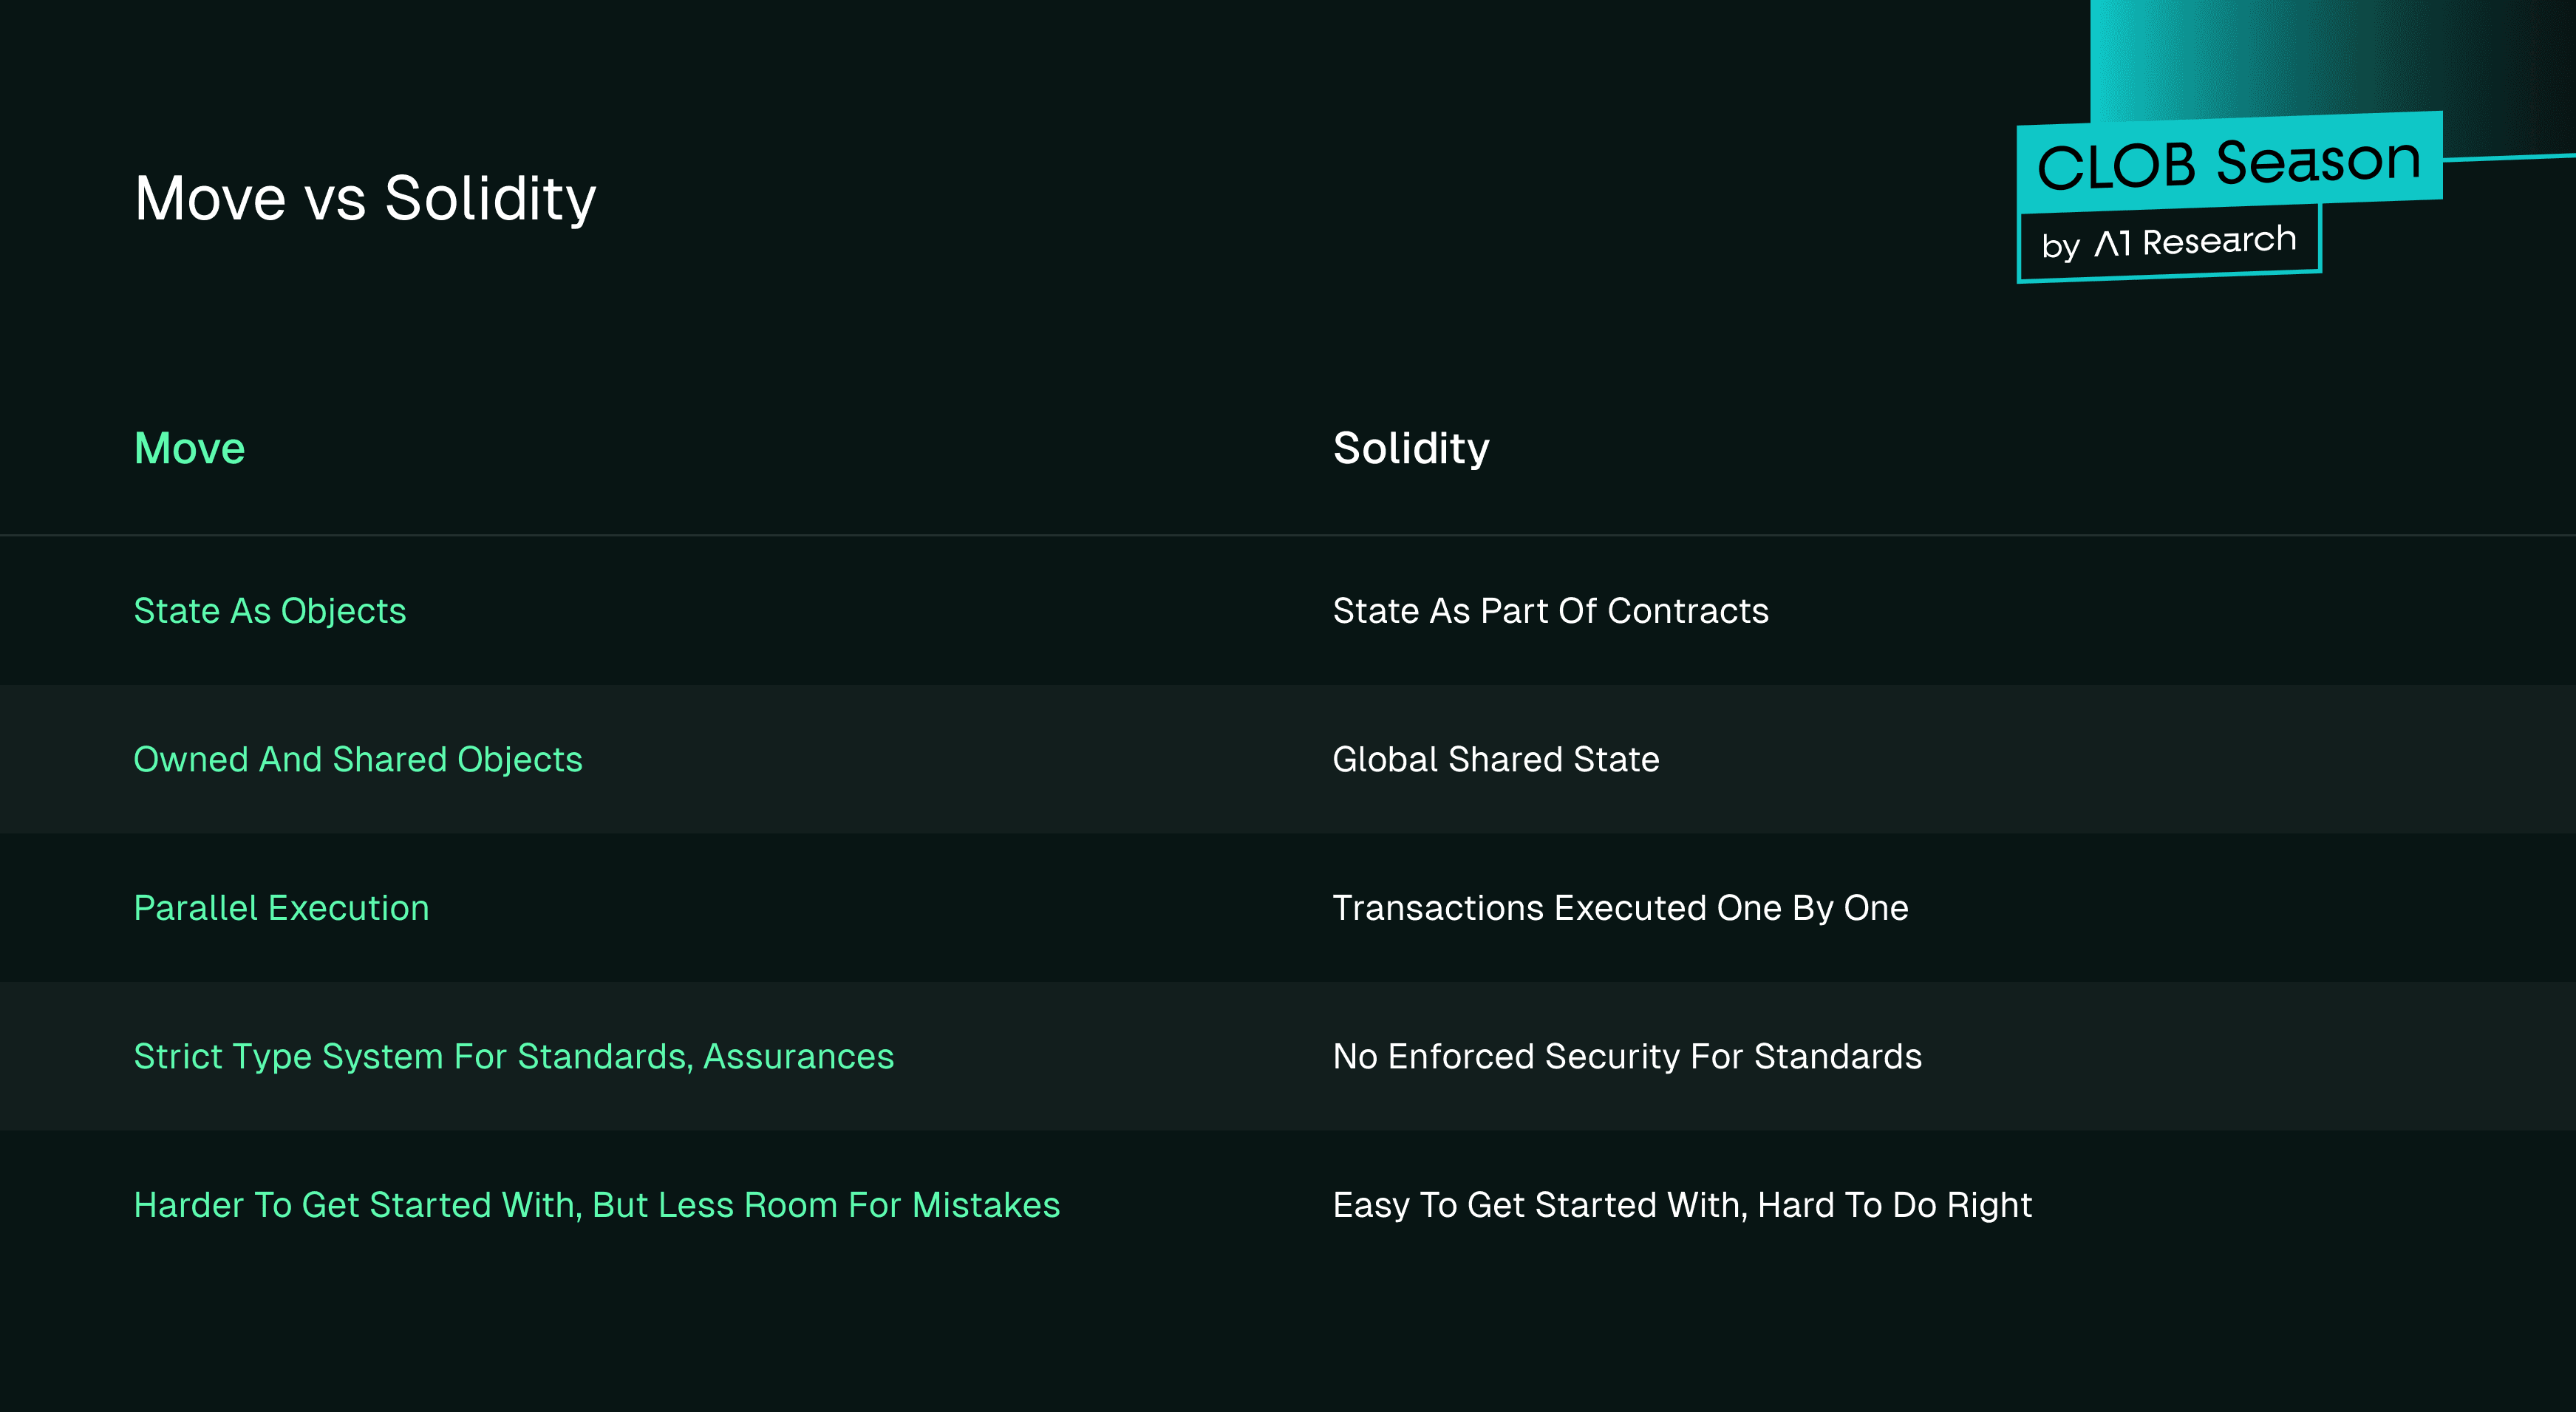Viewport: 2576px width, 1412px height.
Task: Click 'No Enforced Security For Standards' cell
Action: [1627, 1057]
